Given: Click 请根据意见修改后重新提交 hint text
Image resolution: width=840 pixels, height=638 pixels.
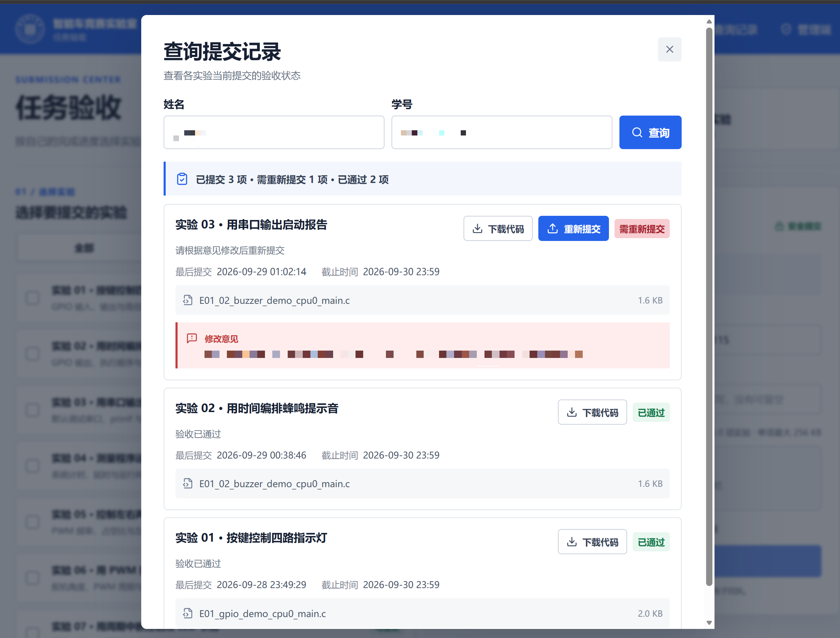Looking at the screenshot, I should 230,251.
